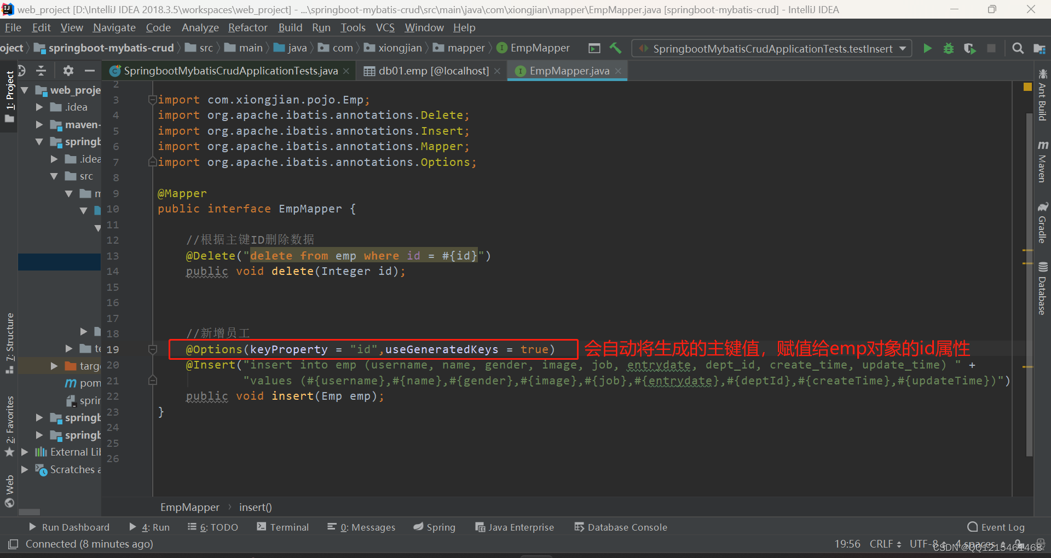Open Ant Build tool window
Screen dimensions: 1051x558
pyautogui.click(x=1042, y=95)
